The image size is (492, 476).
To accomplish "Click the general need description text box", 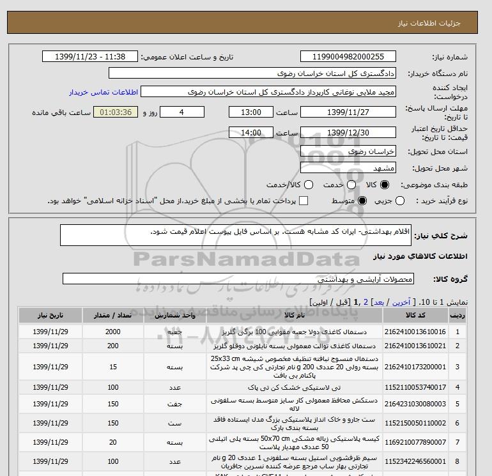I will click(236, 235).
